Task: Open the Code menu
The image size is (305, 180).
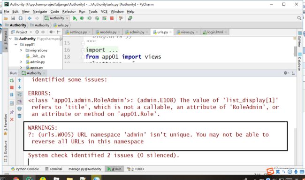Action: 54,11
